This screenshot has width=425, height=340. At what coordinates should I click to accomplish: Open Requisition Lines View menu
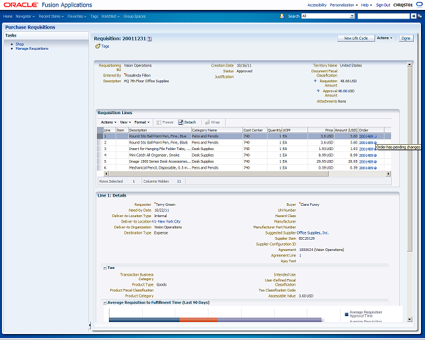(126, 122)
